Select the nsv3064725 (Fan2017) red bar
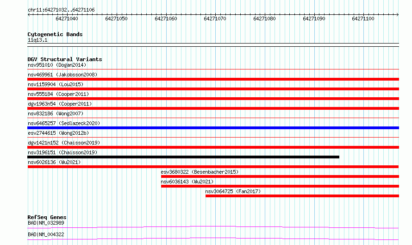412x245 pixels. click(x=302, y=196)
